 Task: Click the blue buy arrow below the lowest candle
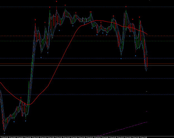(x=4, y=134)
